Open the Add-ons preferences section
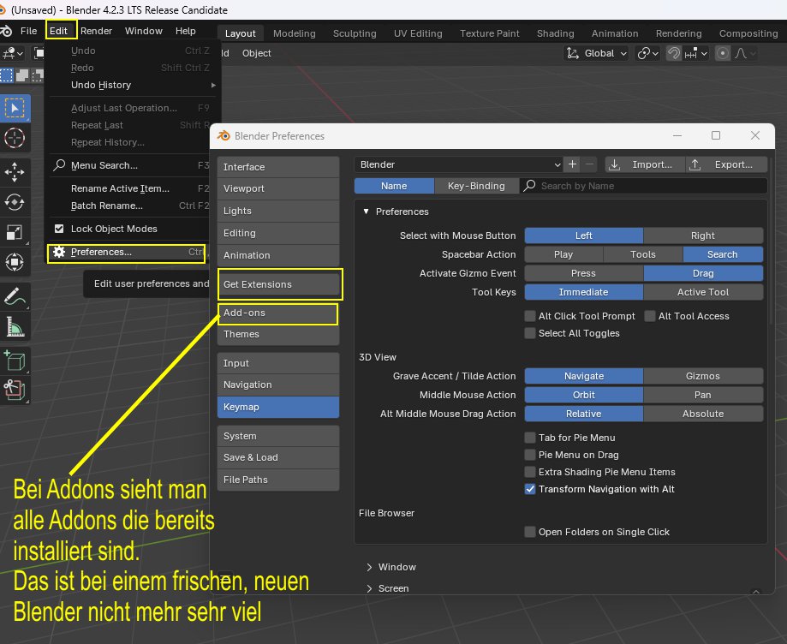787x644 pixels. 278,313
